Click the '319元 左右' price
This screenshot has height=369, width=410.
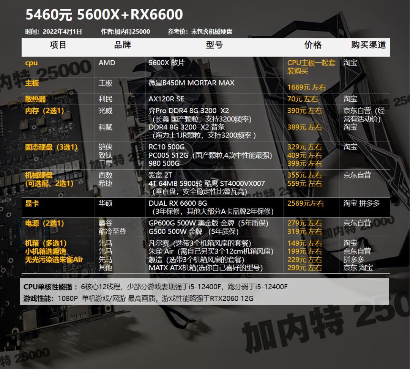pyautogui.click(x=304, y=232)
